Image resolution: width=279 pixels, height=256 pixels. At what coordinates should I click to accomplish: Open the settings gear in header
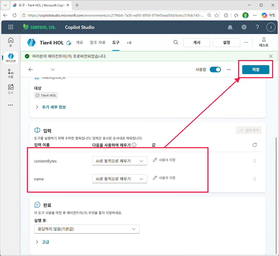pyautogui.click(x=244, y=27)
